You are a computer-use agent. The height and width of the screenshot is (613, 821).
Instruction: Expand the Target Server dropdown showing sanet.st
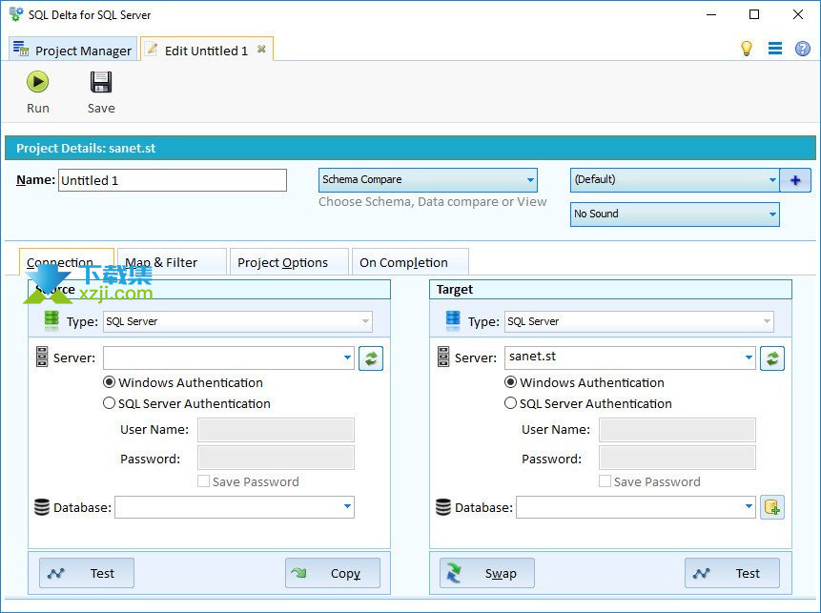click(x=749, y=358)
